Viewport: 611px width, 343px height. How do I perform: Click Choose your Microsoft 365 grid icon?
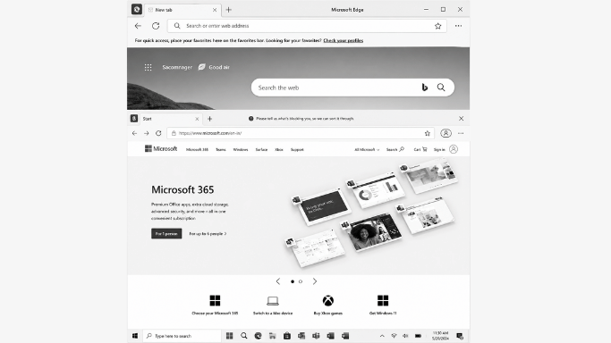pos(215,300)
